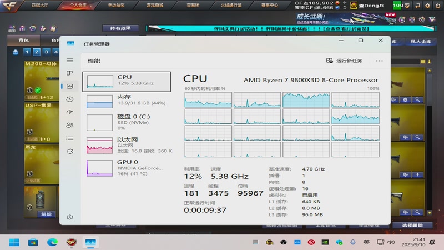Open Services icon in Task Manager sidebar
444x250 pixels.
(x=70, y=151)
